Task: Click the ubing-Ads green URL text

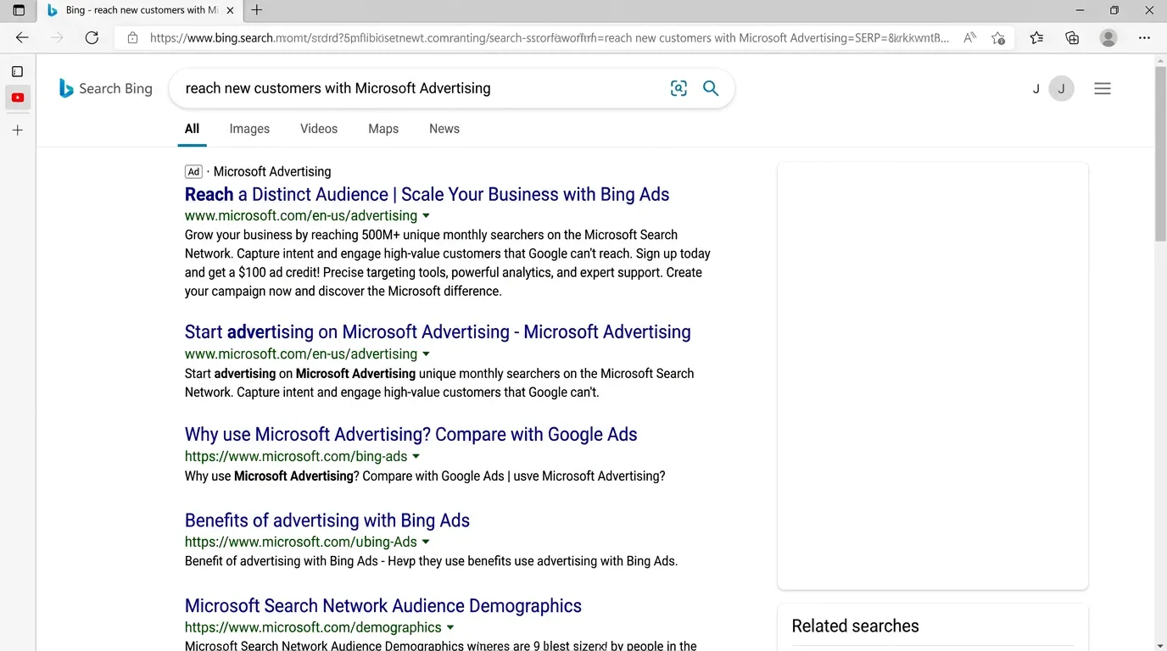Action: tap(301, 542)
